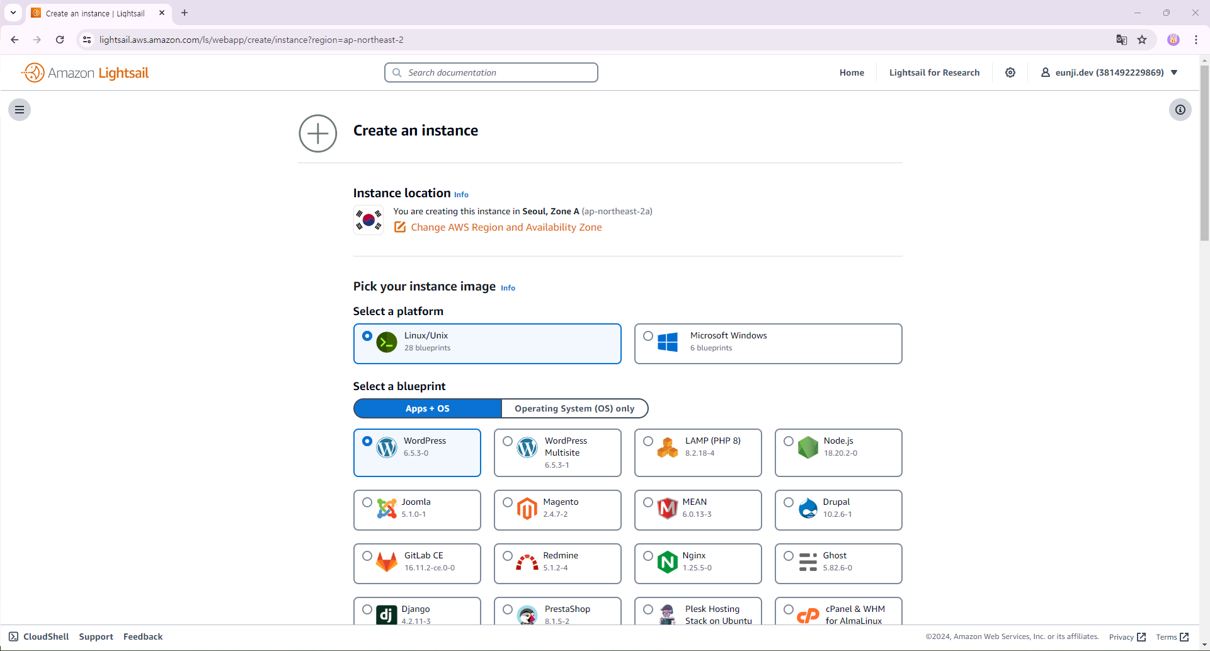Open the Privacy footer link
The image size is (1210, 651).
[x=1127, y=637]
